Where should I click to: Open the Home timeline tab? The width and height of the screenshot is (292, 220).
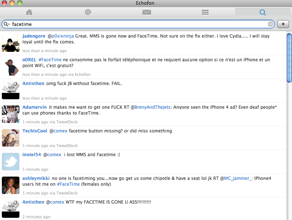pyautogui.click(x=29, y=12)
